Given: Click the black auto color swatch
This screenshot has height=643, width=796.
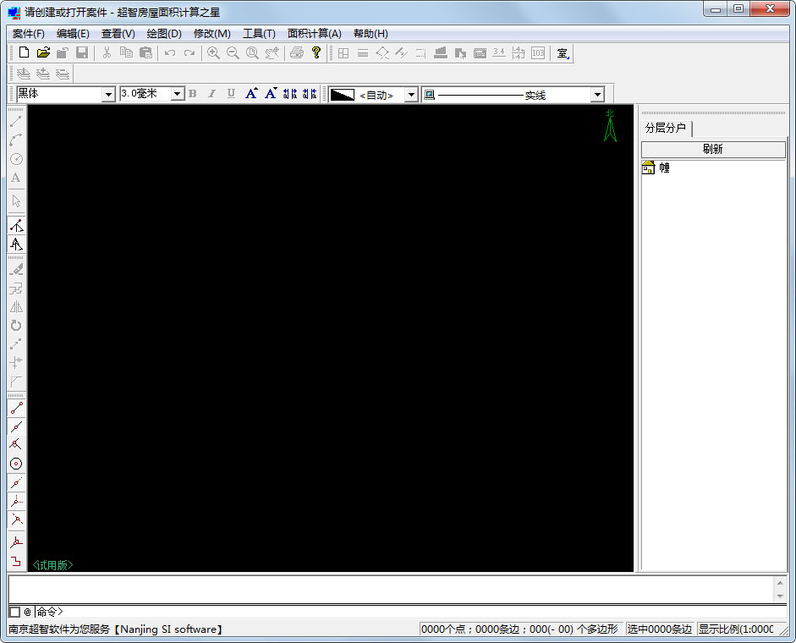Looking at the screenshot, I should (342, 95).
